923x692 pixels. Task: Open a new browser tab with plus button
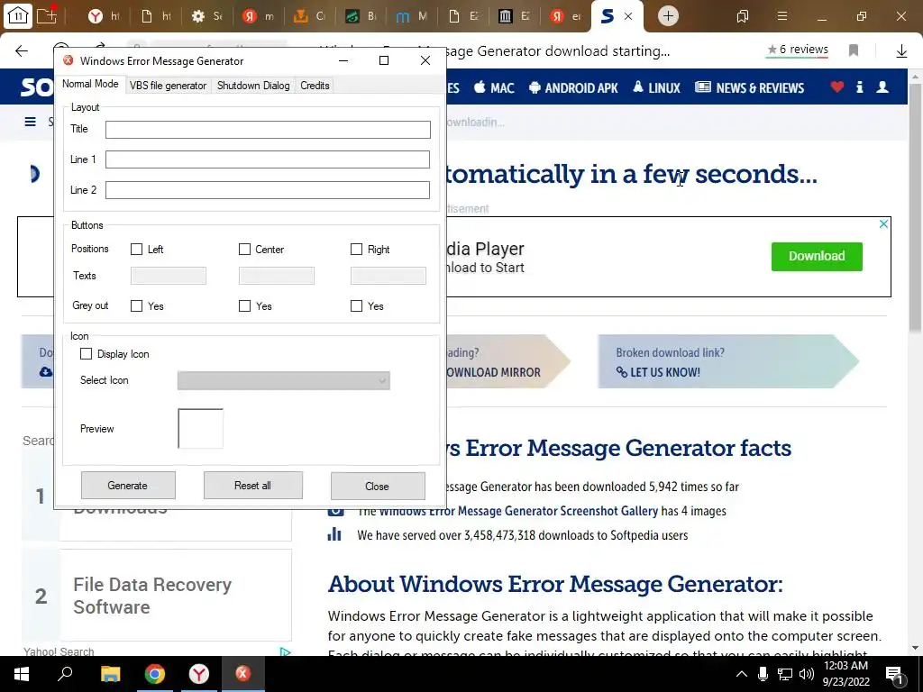[668, 16]
